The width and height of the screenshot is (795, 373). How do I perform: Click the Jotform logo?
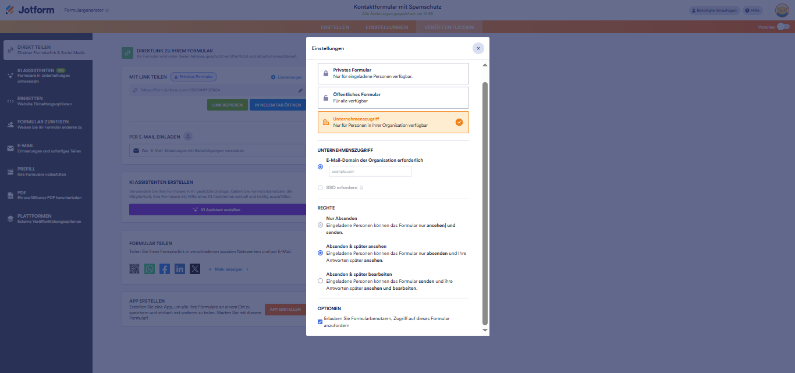[x=29, y=10]
